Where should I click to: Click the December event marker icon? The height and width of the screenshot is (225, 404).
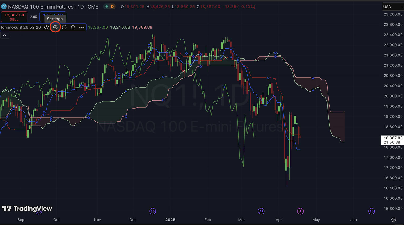[152, 211]
